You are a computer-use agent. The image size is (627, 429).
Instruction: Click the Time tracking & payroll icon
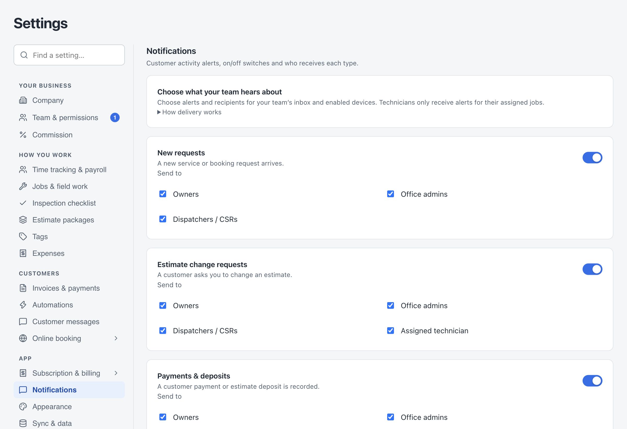tap(23, 170)
